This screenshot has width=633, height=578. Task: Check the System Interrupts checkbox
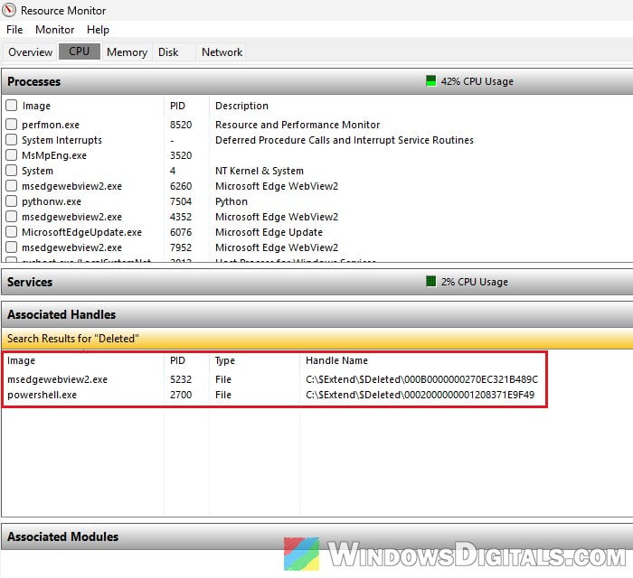[11, 140]
